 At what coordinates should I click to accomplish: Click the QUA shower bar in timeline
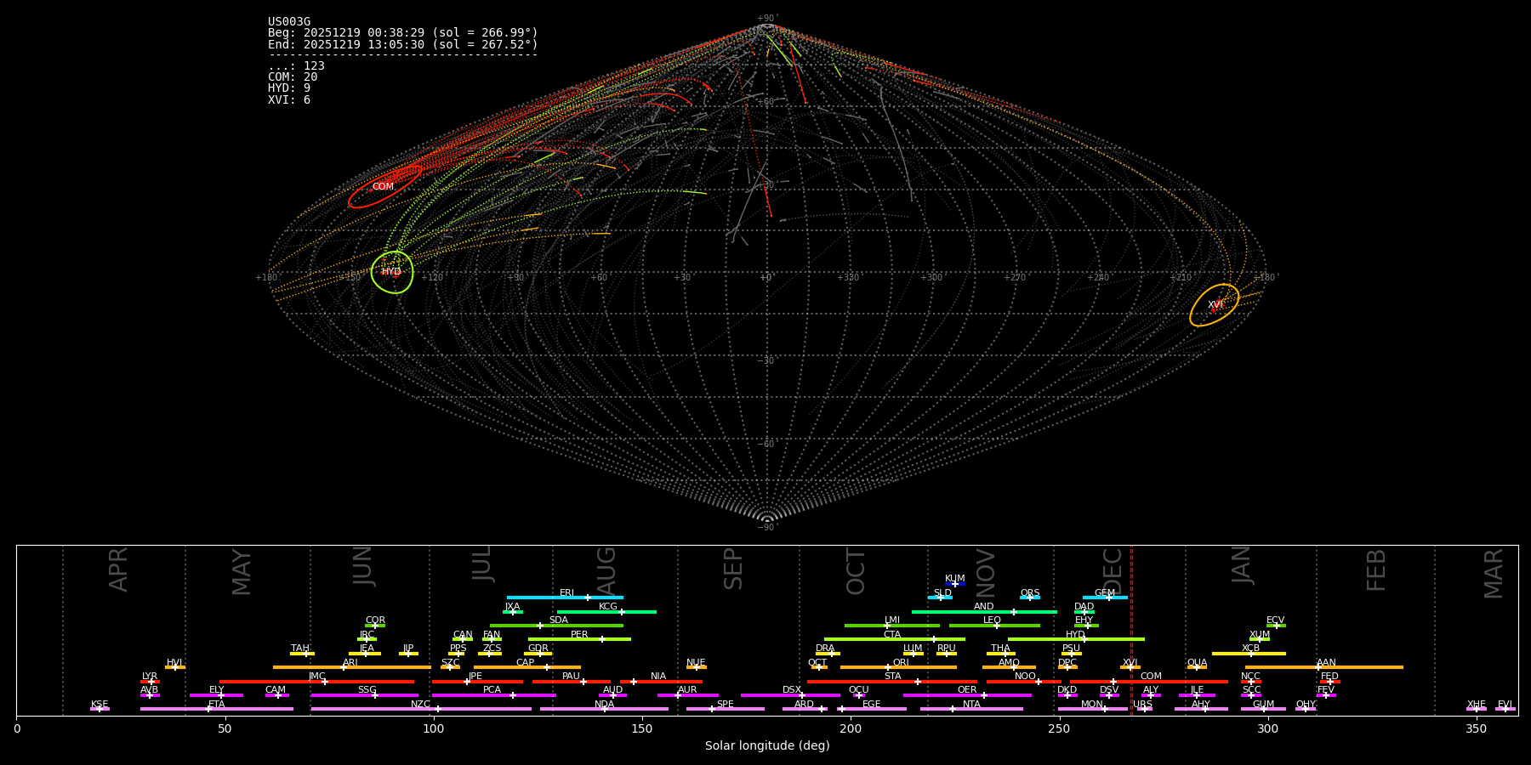pos(1197,667)
